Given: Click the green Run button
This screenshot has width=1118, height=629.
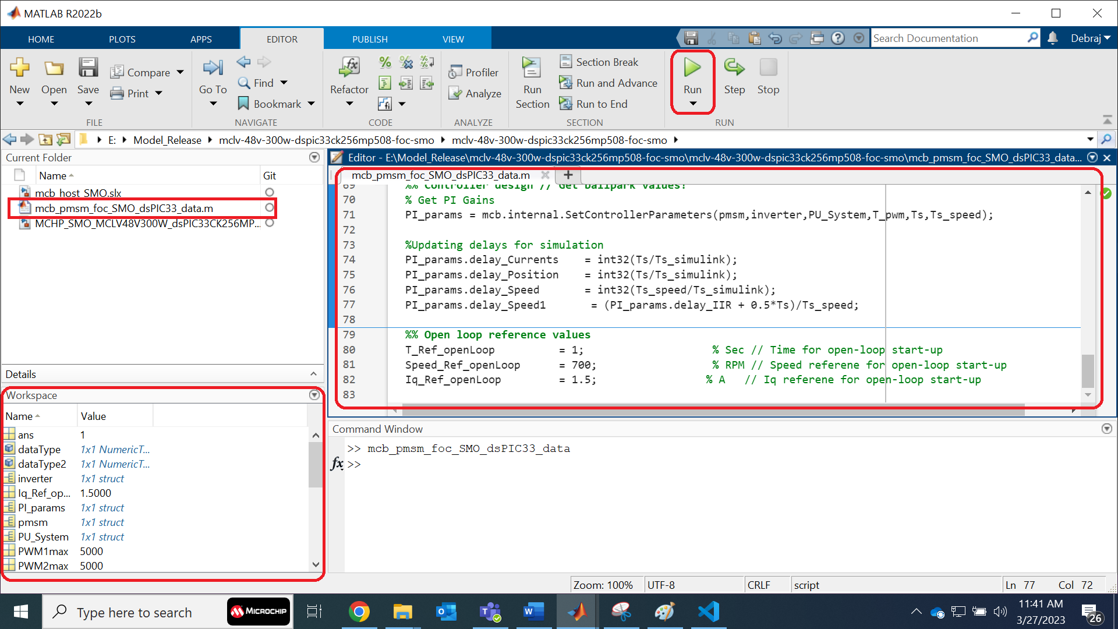Looking at the screenshot, I should (692, 68).
